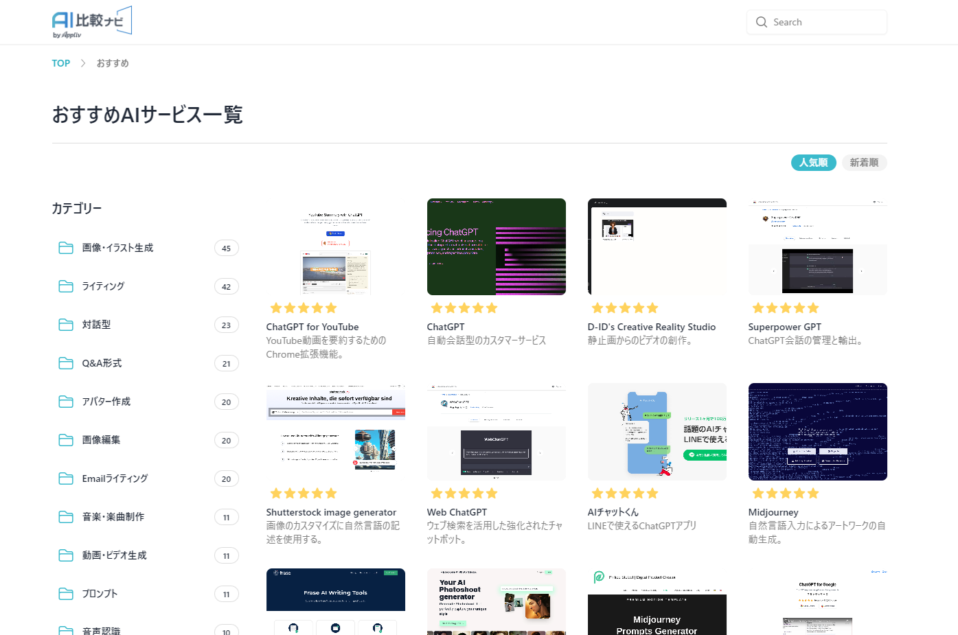Viewport: 958px width, 635px height.
Task: Click the star rating of D-ID's Creative Reality Studio
Action: [x=625, y=308]
